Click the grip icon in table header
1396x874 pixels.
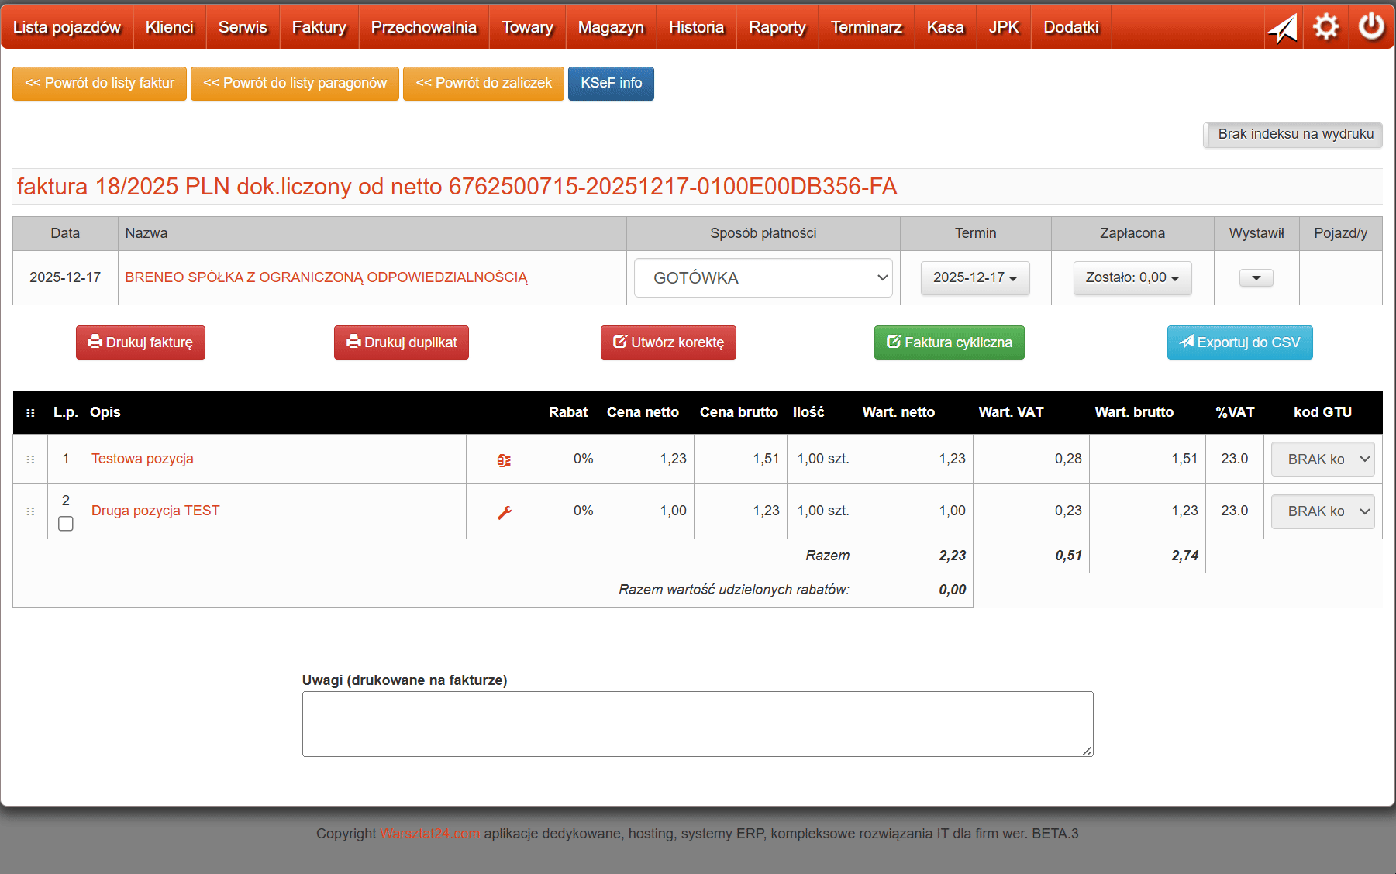(31, 413)
